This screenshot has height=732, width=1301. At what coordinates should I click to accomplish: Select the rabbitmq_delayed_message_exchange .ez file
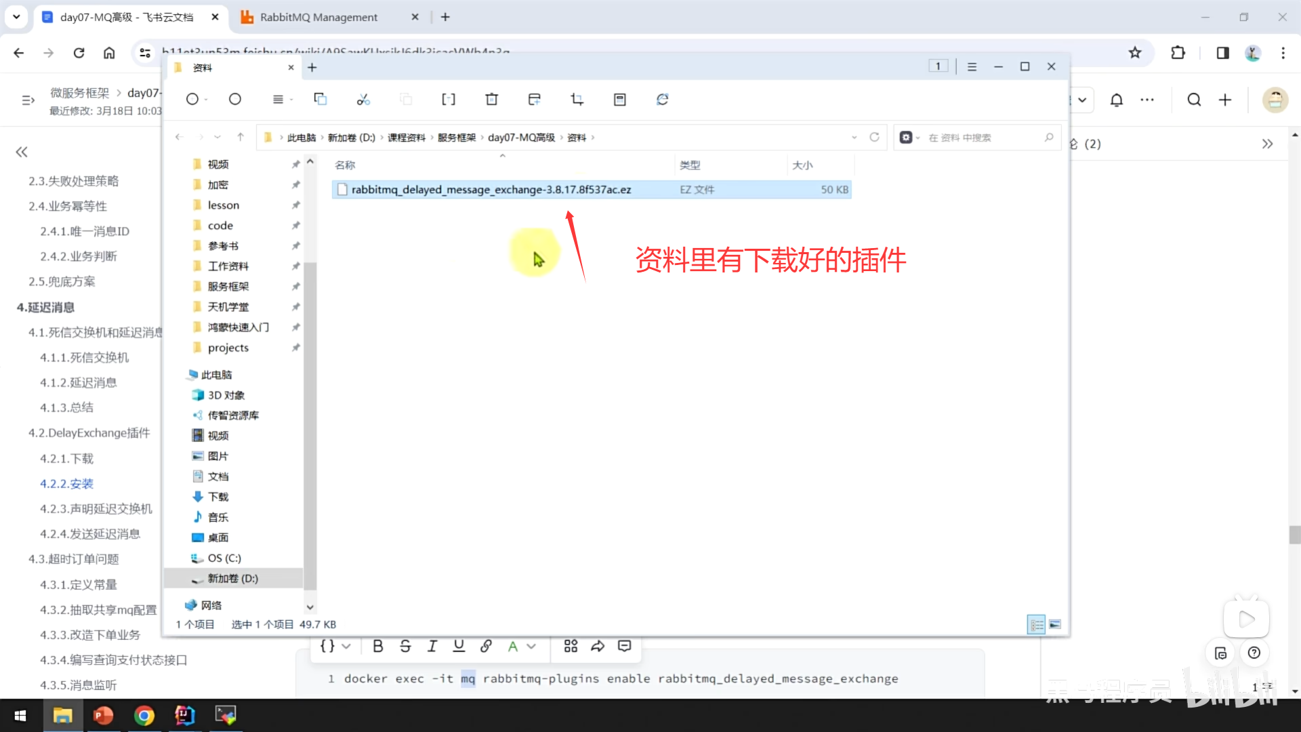(491, 190)
